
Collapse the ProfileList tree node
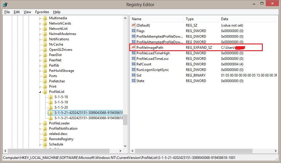pyautogui.click(x=40, y=92)
